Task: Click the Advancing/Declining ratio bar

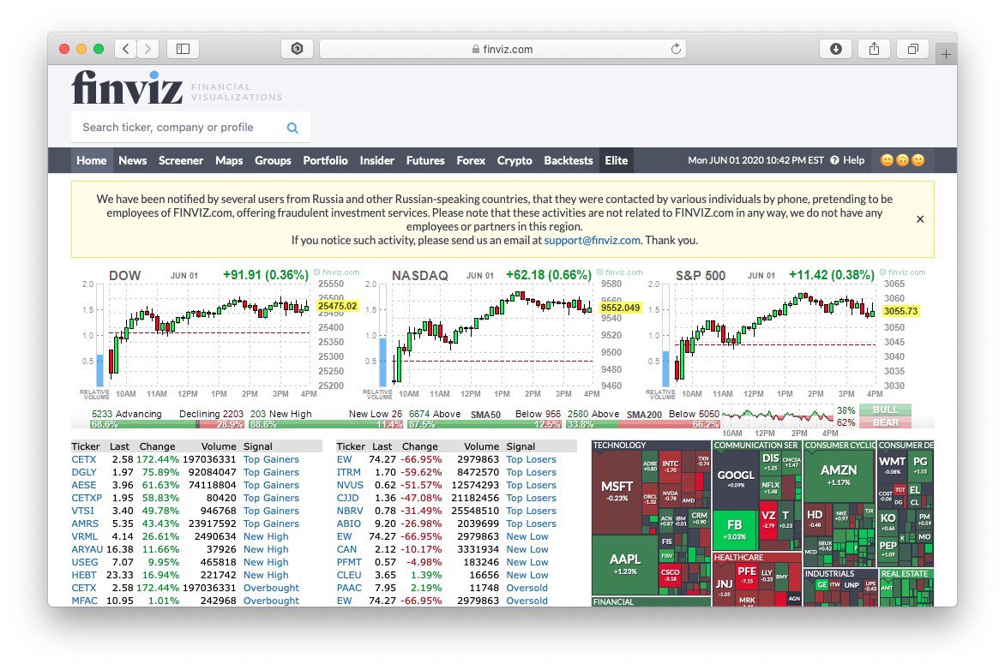Action: point(167,424)
